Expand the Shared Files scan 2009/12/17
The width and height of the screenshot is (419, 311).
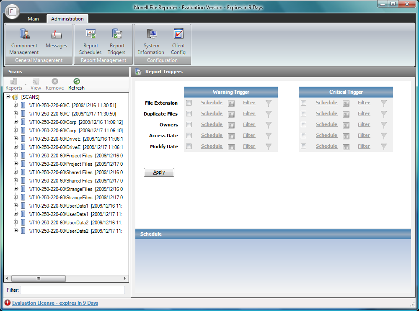(x=16, y=180)
